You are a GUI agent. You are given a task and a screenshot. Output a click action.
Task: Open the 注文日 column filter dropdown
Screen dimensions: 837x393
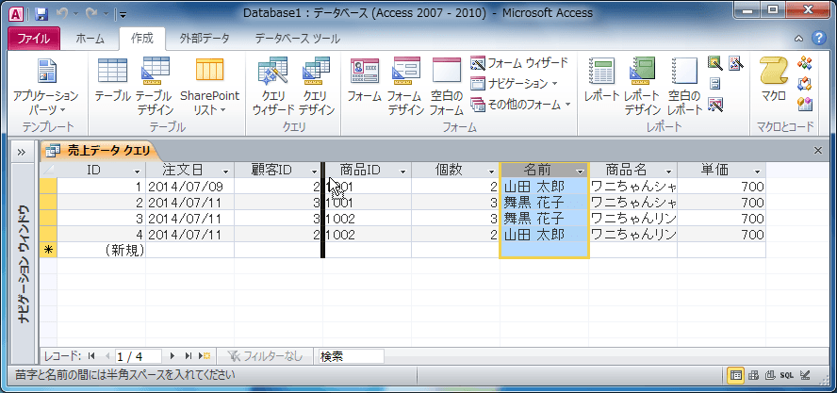226,172
